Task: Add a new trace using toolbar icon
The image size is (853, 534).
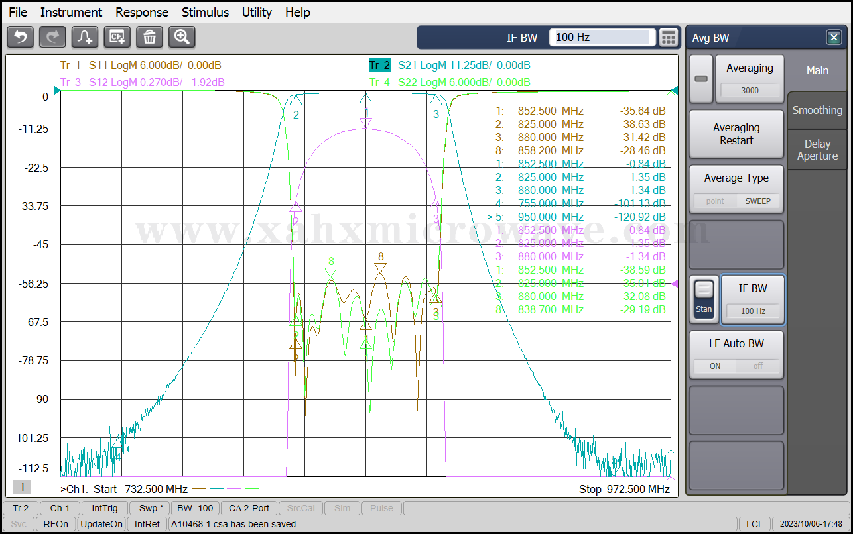Action: (x=85, y=37)
